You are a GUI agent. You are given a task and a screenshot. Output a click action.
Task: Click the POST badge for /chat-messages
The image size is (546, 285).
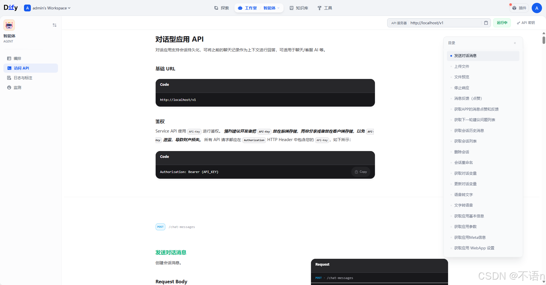pos(160,227)
